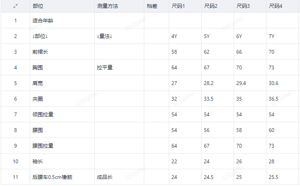Select the 档差 column header
Viewport: 300px width, 186px height.
pyautogui.click(x=152, y=6)
